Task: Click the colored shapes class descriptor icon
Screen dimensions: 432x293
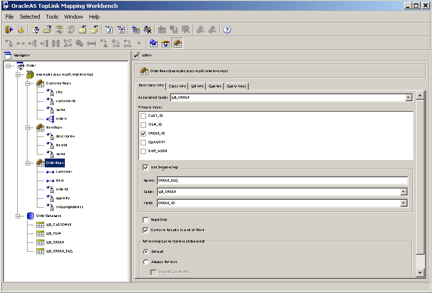Action: coord(166,43)
